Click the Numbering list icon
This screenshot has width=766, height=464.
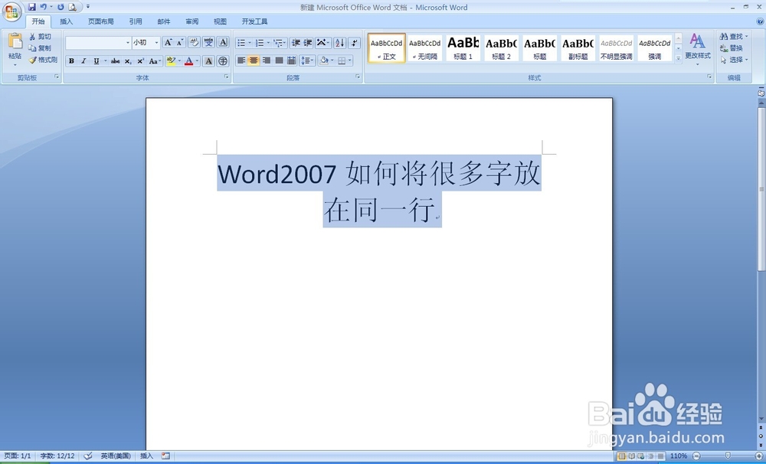click(x=260, y=43)
